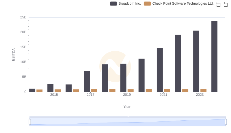
Task: Click the tallest Broadcom bar for 2024
Action: pos(214,57)
